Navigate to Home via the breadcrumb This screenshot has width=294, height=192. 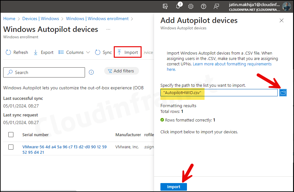[x=9, y=18]
